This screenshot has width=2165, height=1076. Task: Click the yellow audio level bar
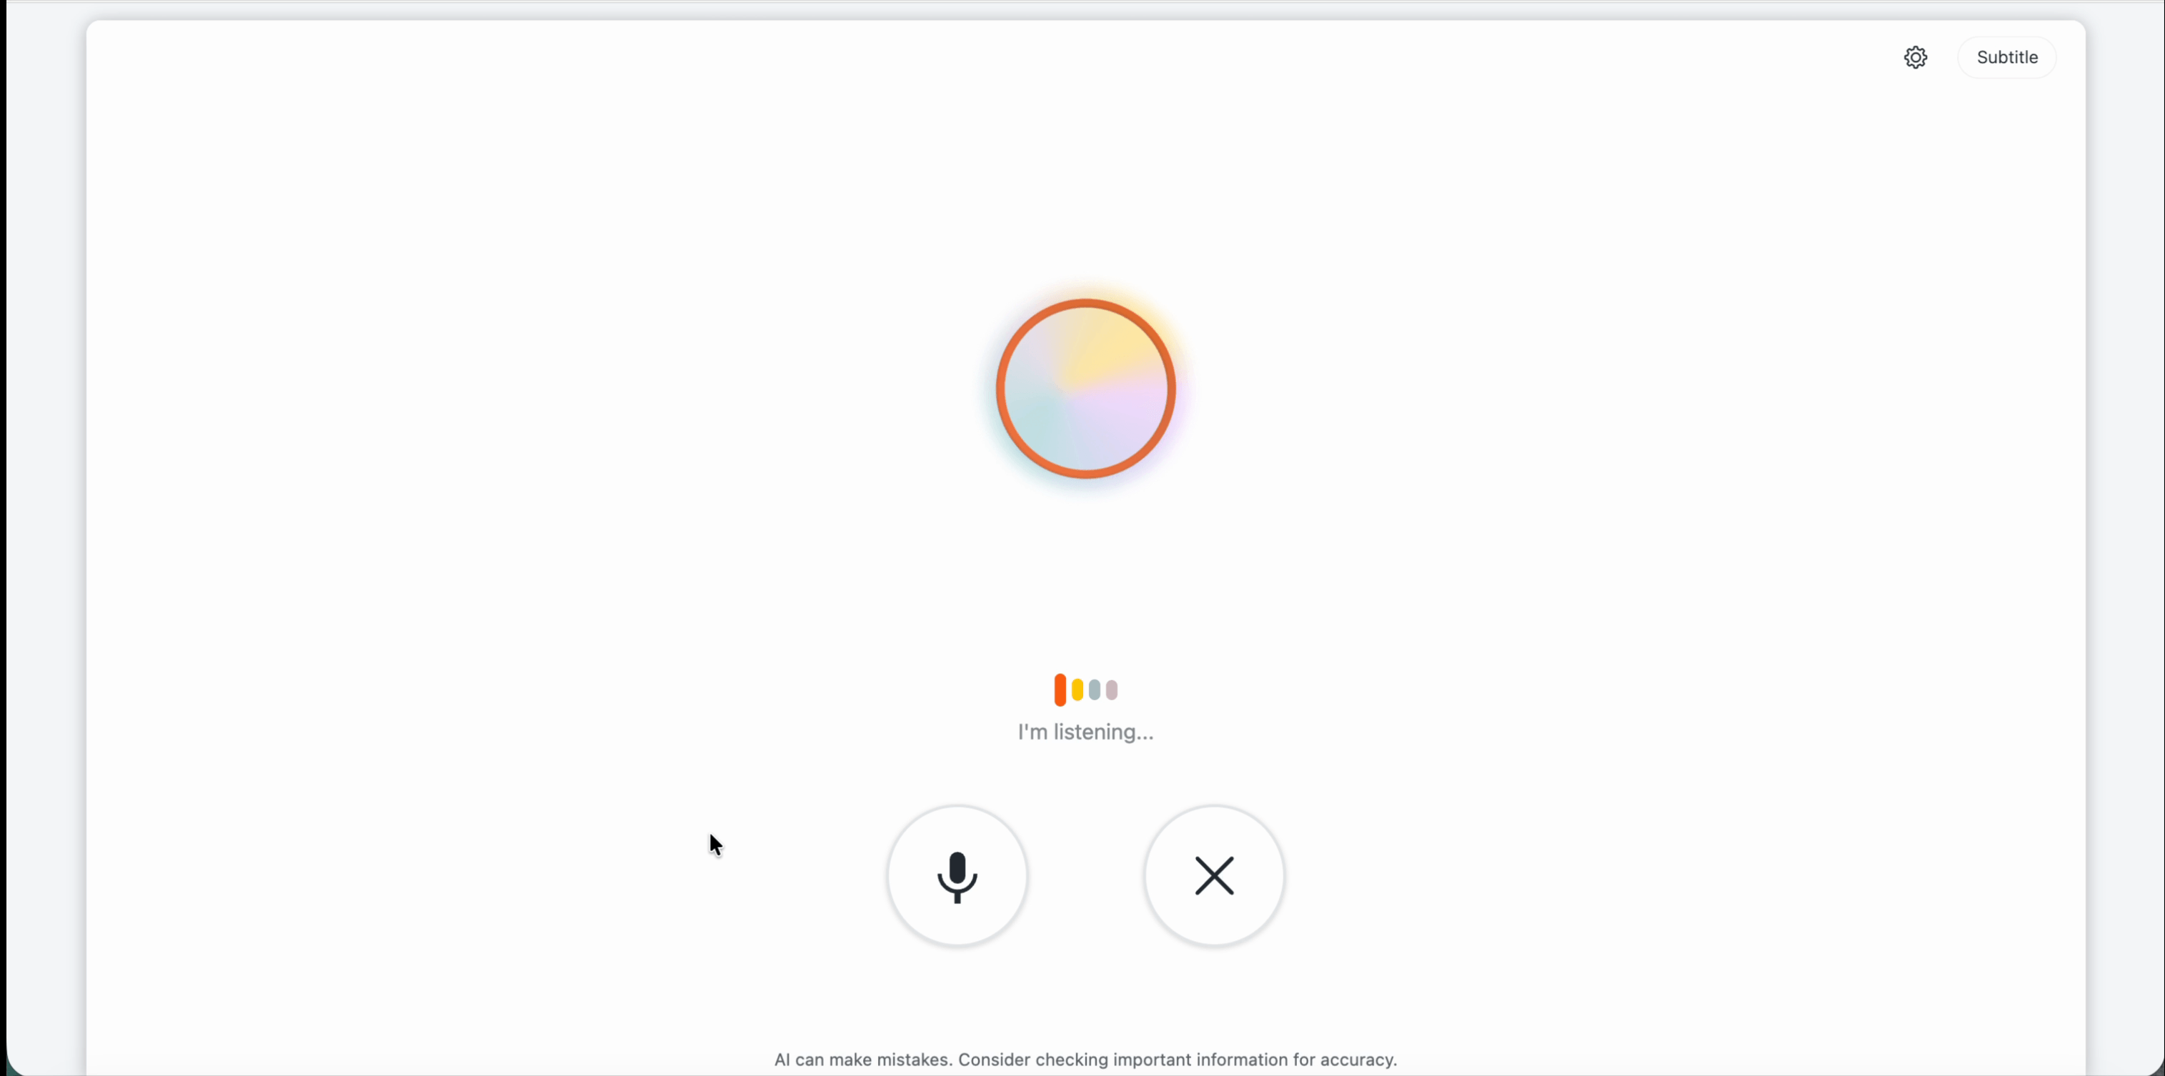click(x=1077, y=690)
